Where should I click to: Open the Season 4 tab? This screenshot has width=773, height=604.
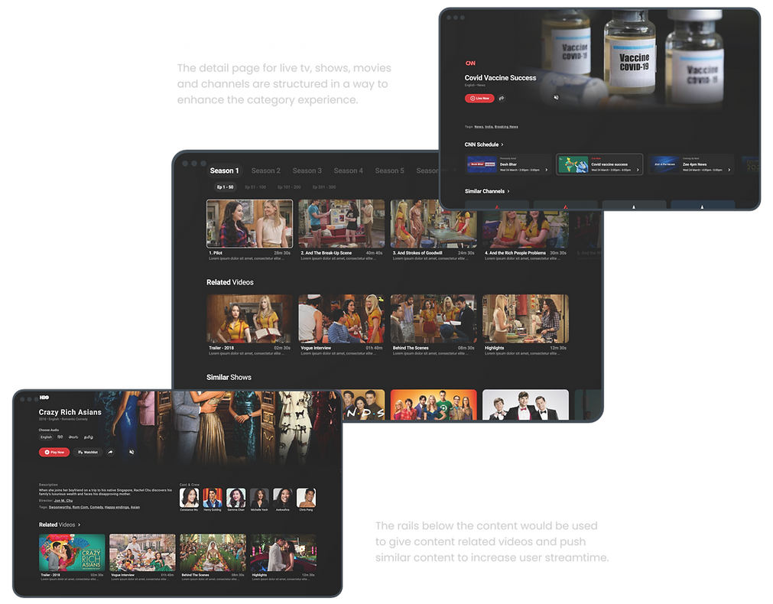tap(348, 170)
